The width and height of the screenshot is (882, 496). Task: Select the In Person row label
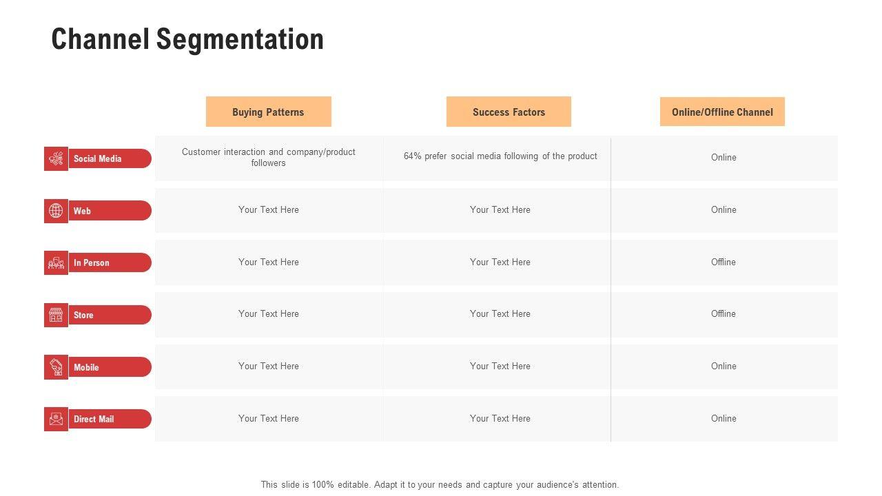pyautogui.click(x=92, y=262)
